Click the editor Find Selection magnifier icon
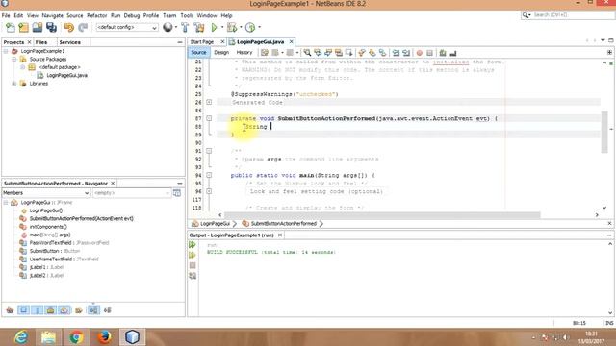616x346 pixels. pyautogui.click(x=307, y=53)
